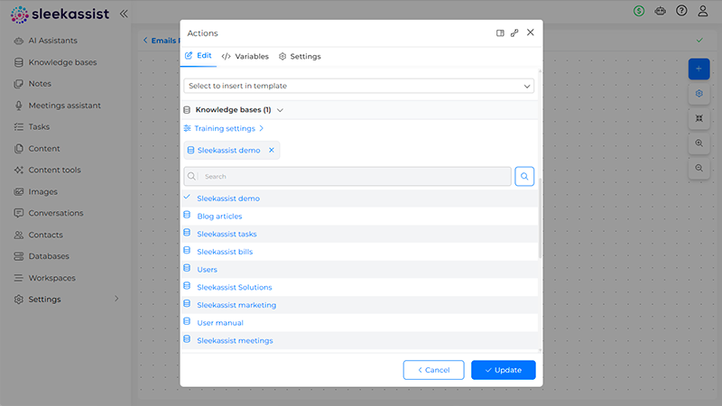The image size is (722, 406).
Task: Select Sleekassist bills knowledge base
Action: [359, 252]
